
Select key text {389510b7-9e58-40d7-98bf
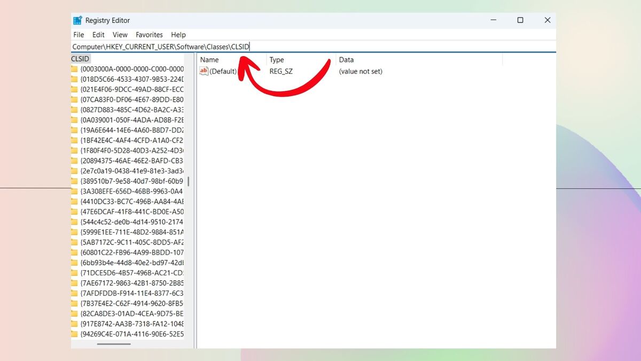pos(132,181)
